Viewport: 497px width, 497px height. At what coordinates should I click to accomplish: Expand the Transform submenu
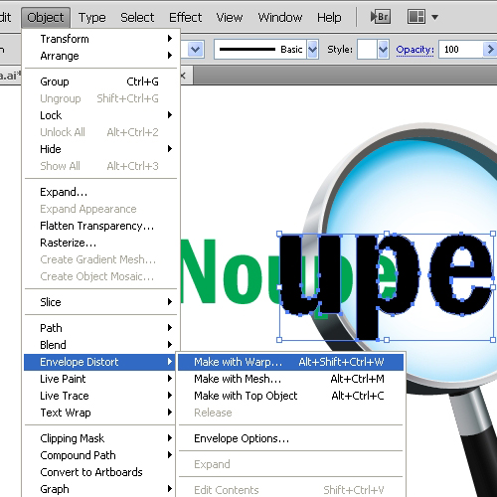point(100,39)
